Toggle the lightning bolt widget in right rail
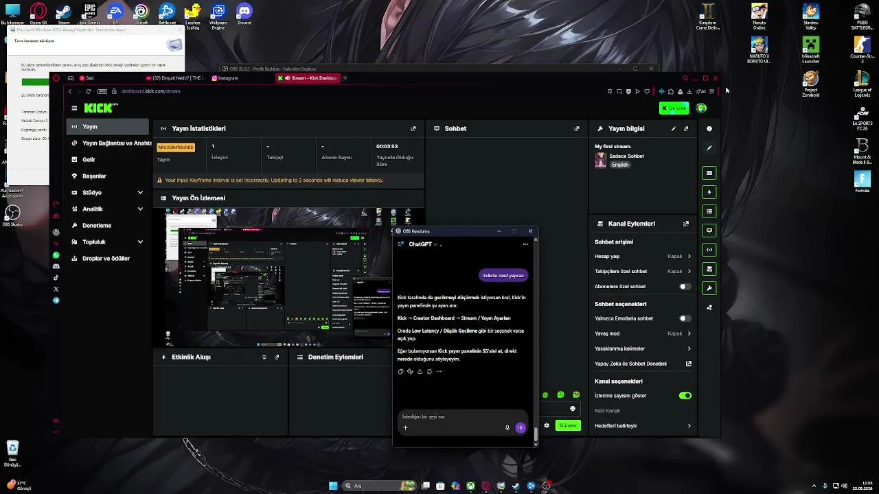879x494 pixels. pos(709,192)
